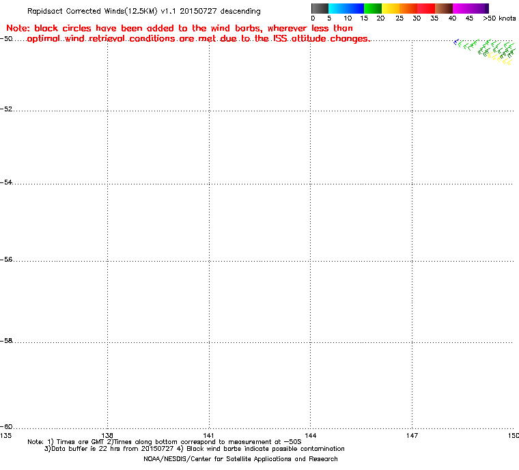Click the latitude axis label '-60'

[x=6, y=426]
